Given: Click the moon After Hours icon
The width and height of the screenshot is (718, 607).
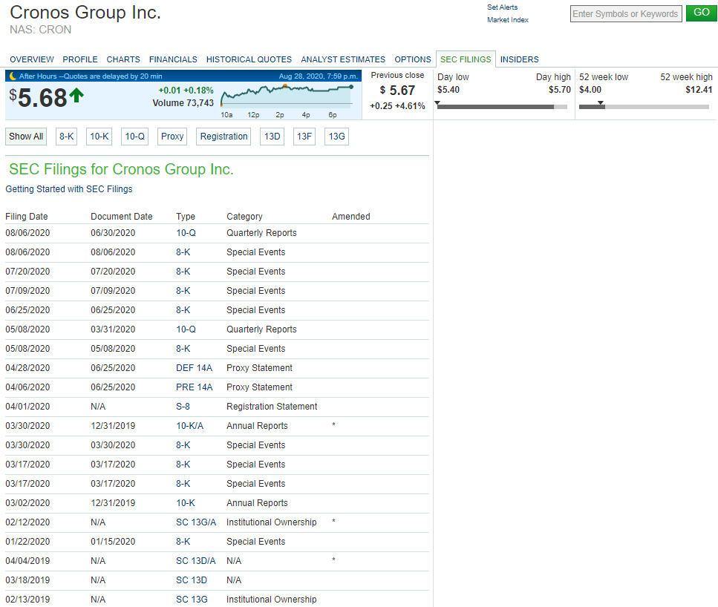Looking at the screenshot, I should (13, 76).
